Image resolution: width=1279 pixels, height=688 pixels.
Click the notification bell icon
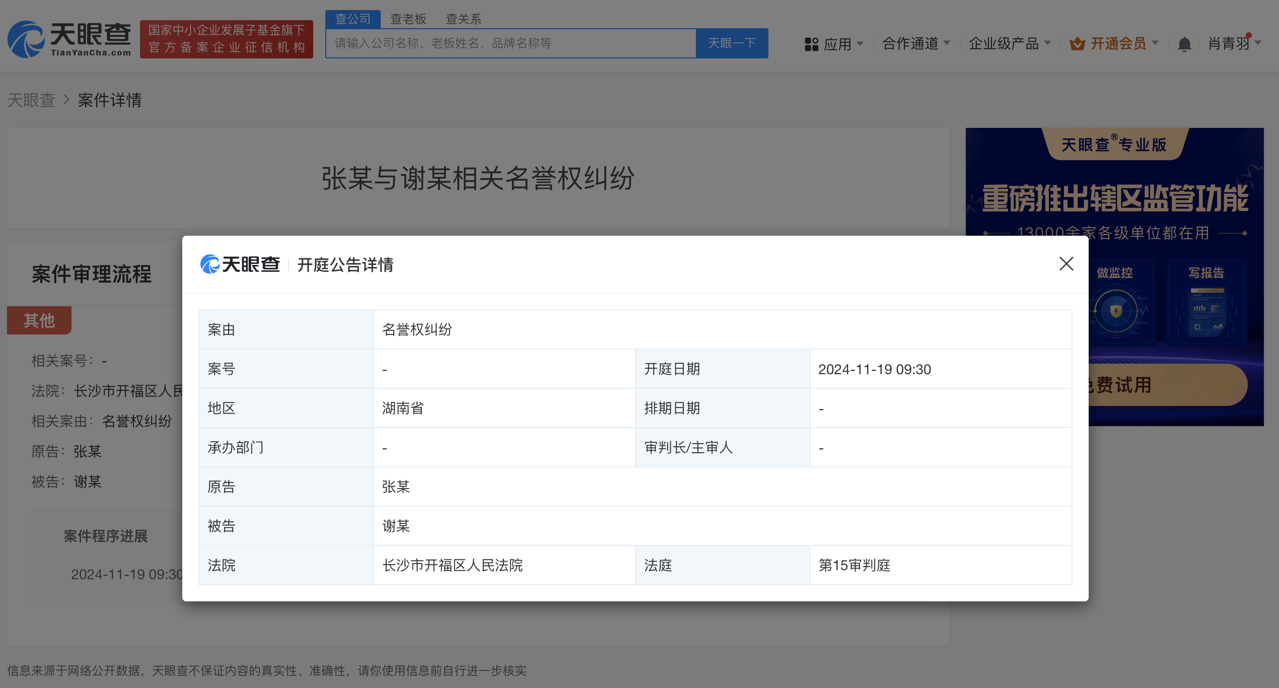pos(1184,44)
